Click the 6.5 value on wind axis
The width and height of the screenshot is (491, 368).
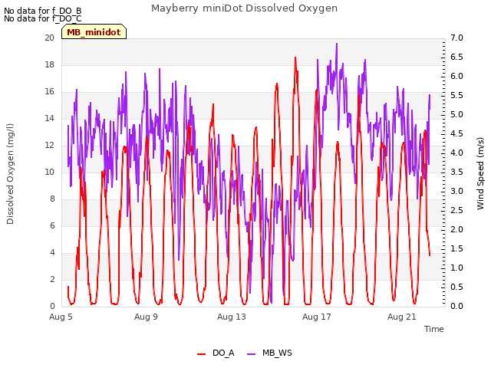tap(456, 57)
